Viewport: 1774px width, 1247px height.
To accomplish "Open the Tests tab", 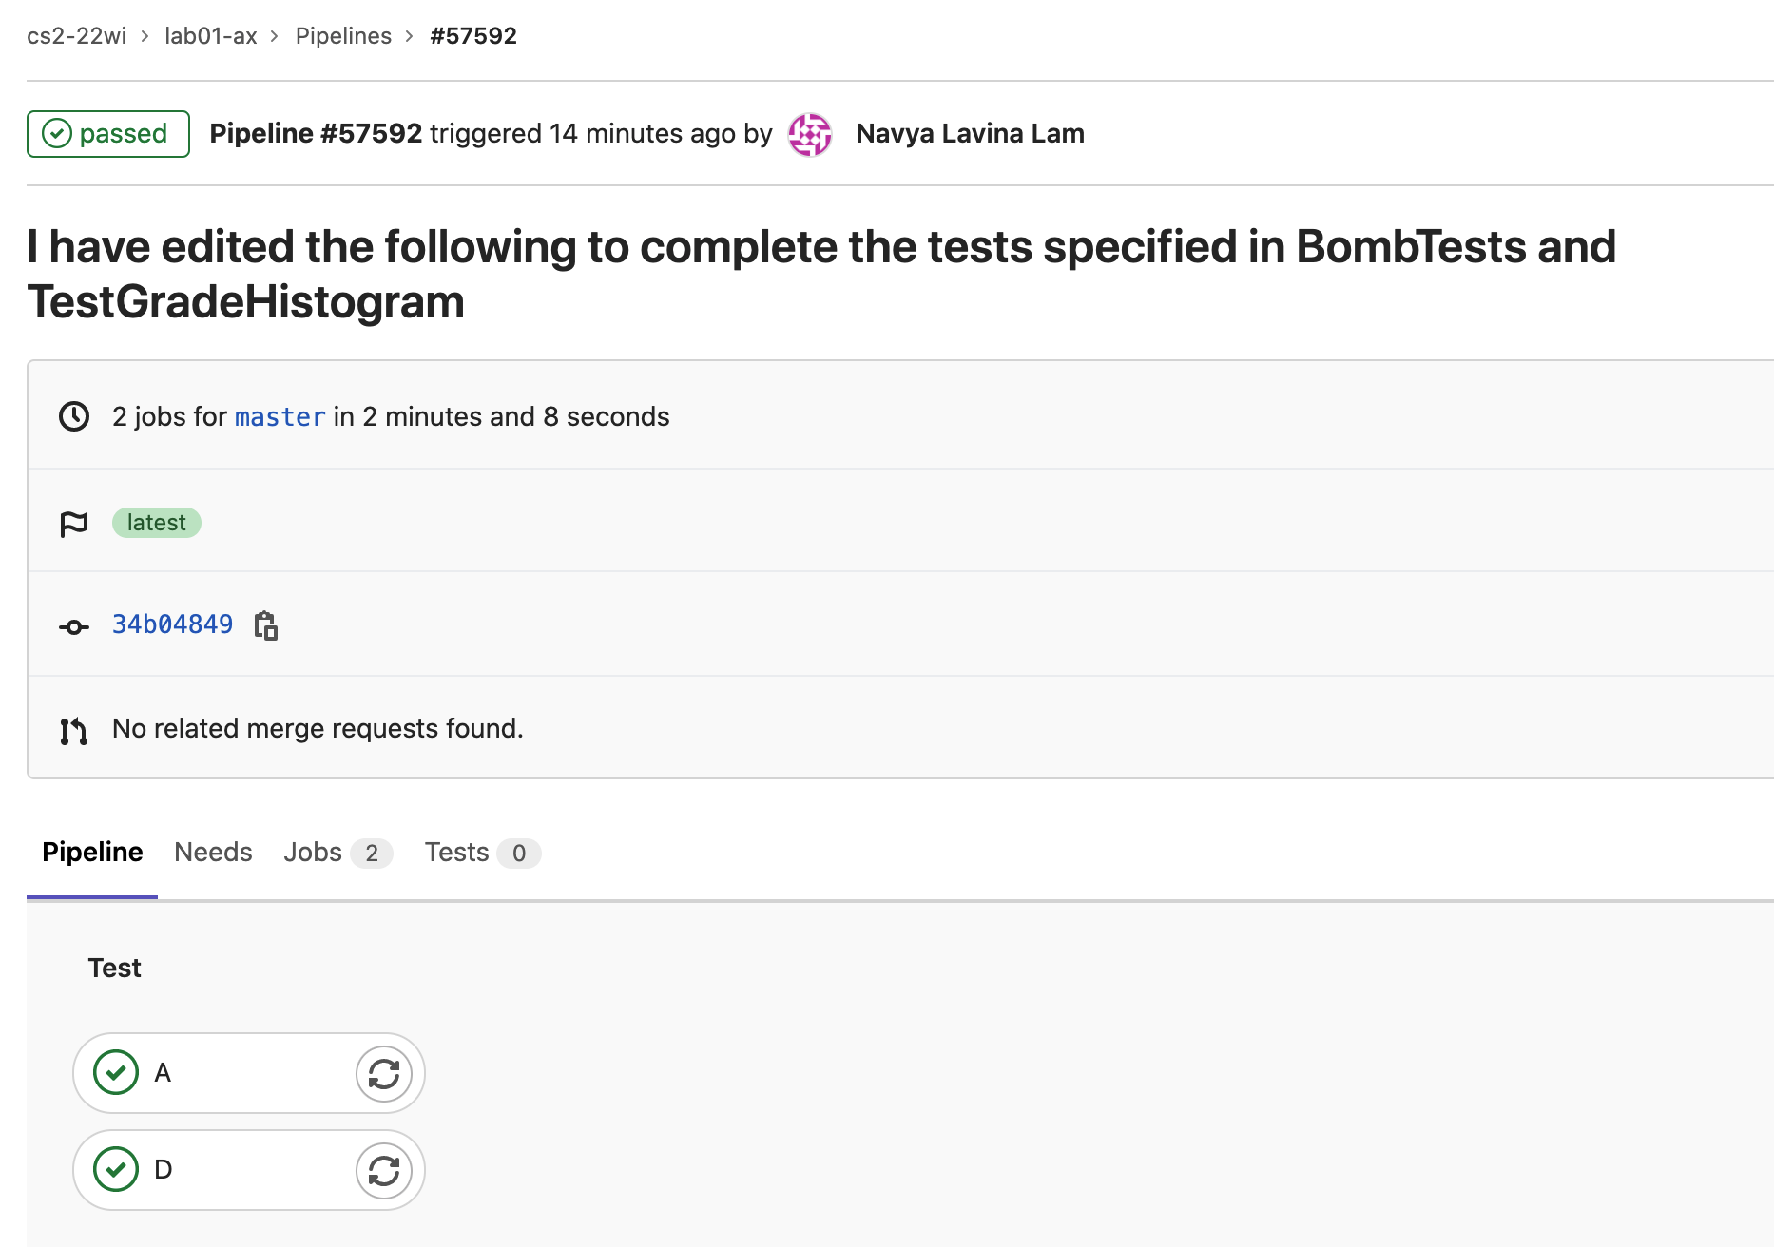I will pos(482,853).
